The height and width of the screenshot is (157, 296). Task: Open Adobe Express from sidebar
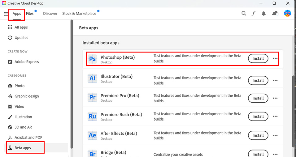pyautogui.click(x=27, y=62)
